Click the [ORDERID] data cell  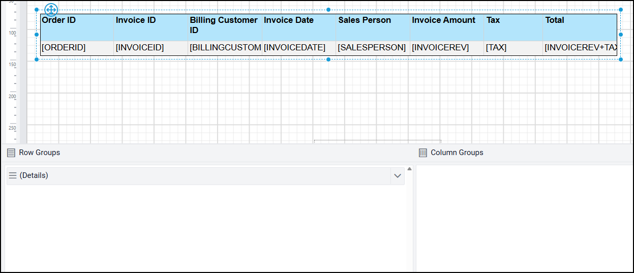77,48
